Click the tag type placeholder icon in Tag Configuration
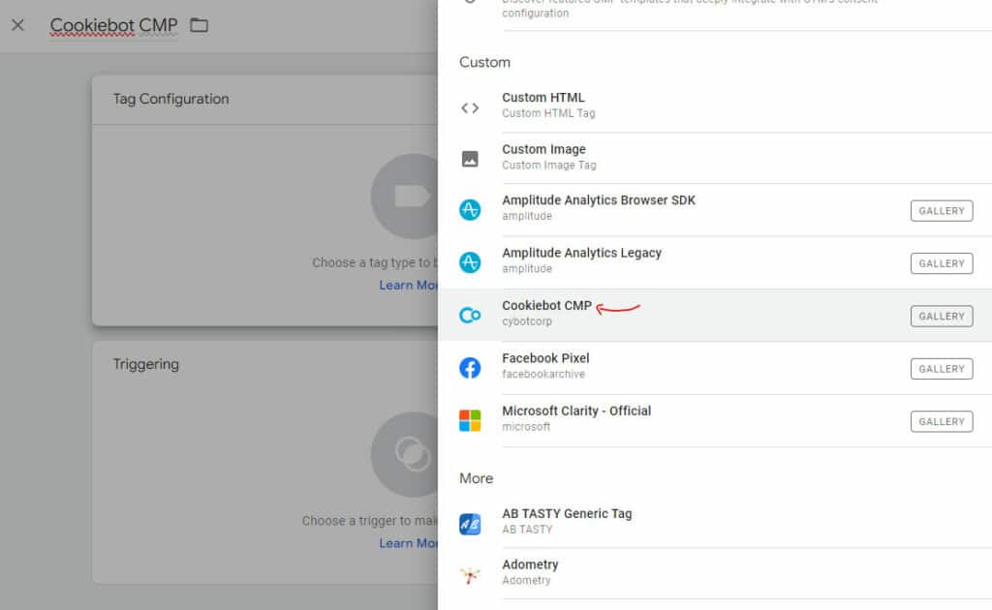 [405, 196]
